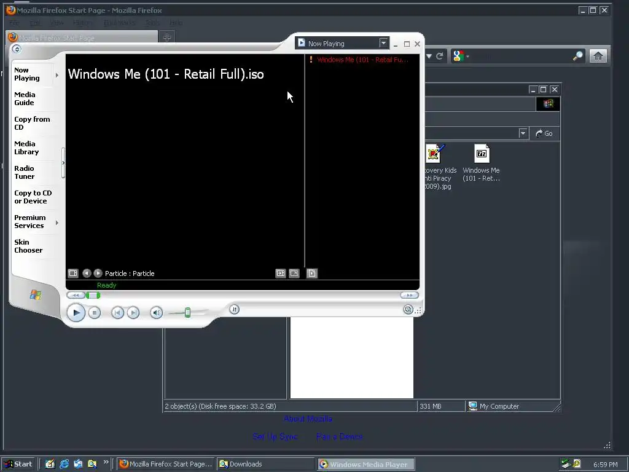Click the Play button in Media Player
629x472 pixels.
coord(76,313)
